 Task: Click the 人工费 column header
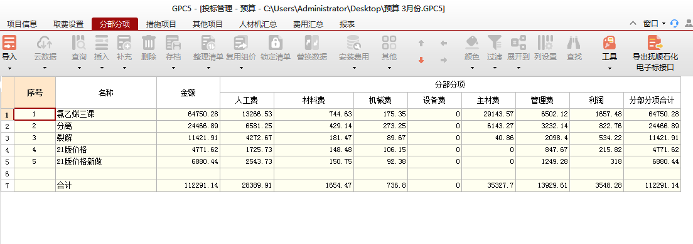247,101
